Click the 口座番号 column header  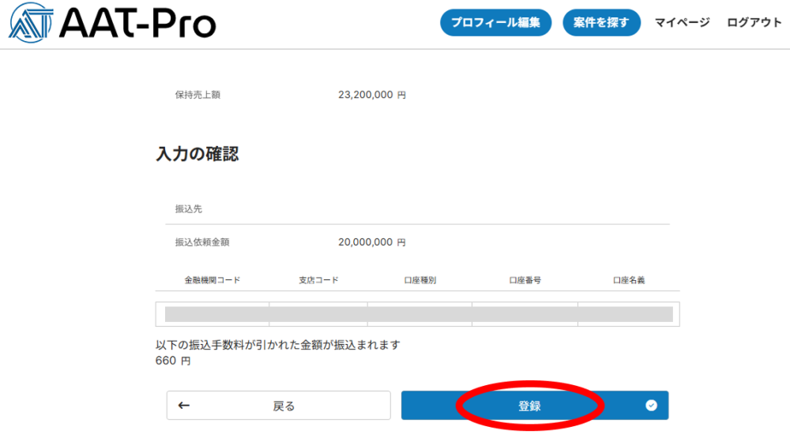click(x=525, y=280)
